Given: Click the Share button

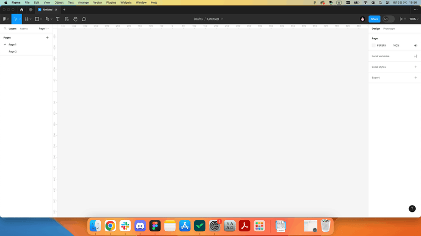Looking at the screenshot, I should [374, 19].
